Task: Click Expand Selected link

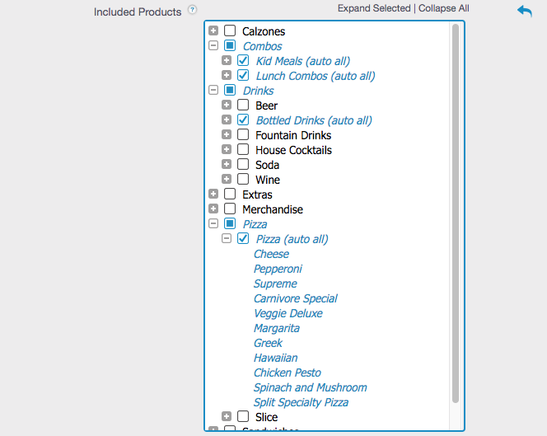Action: point(373,8)
